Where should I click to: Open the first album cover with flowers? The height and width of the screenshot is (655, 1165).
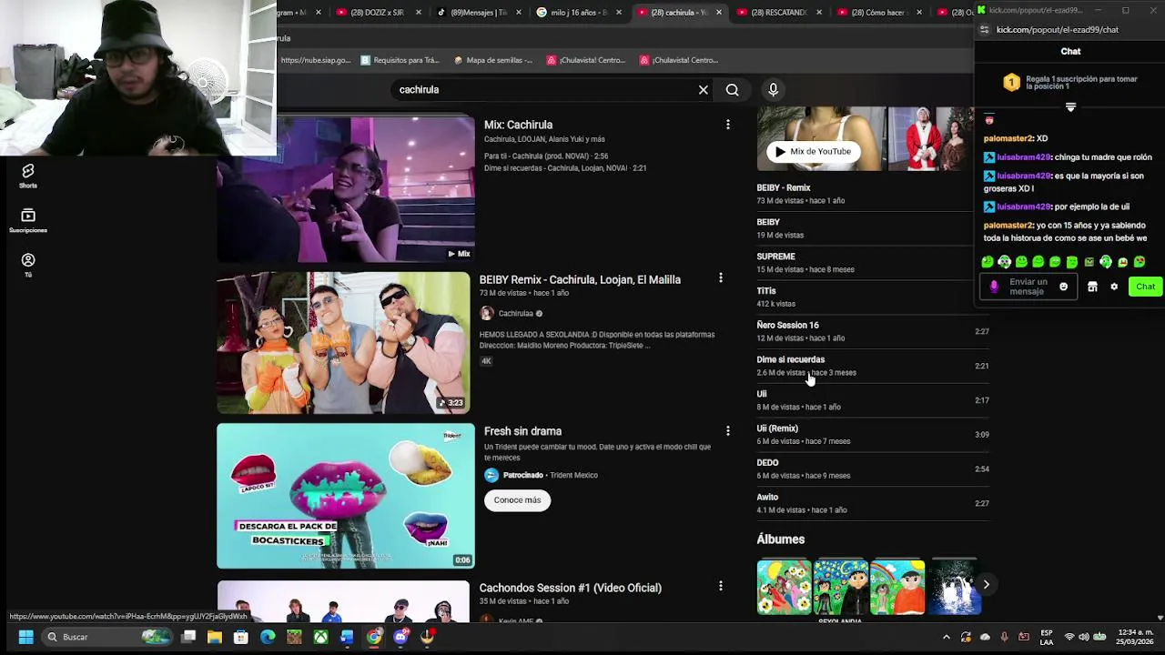coord(784,587)
